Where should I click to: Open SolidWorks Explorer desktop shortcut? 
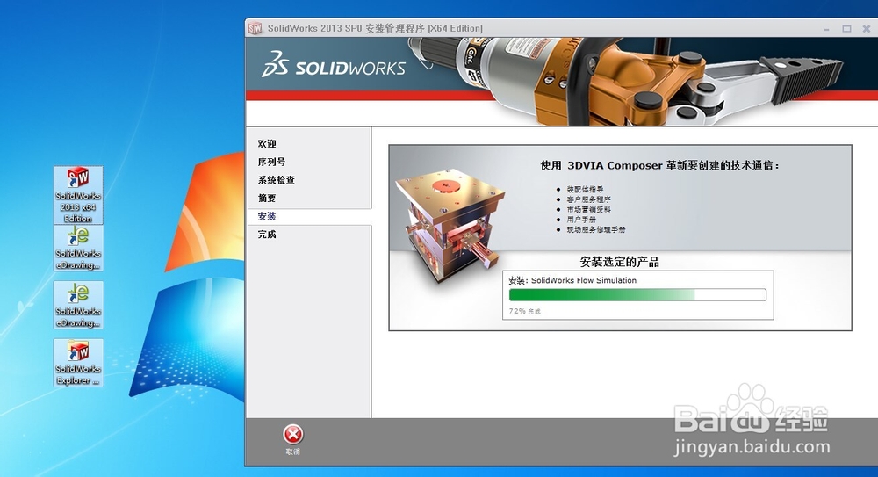(78, 363)
